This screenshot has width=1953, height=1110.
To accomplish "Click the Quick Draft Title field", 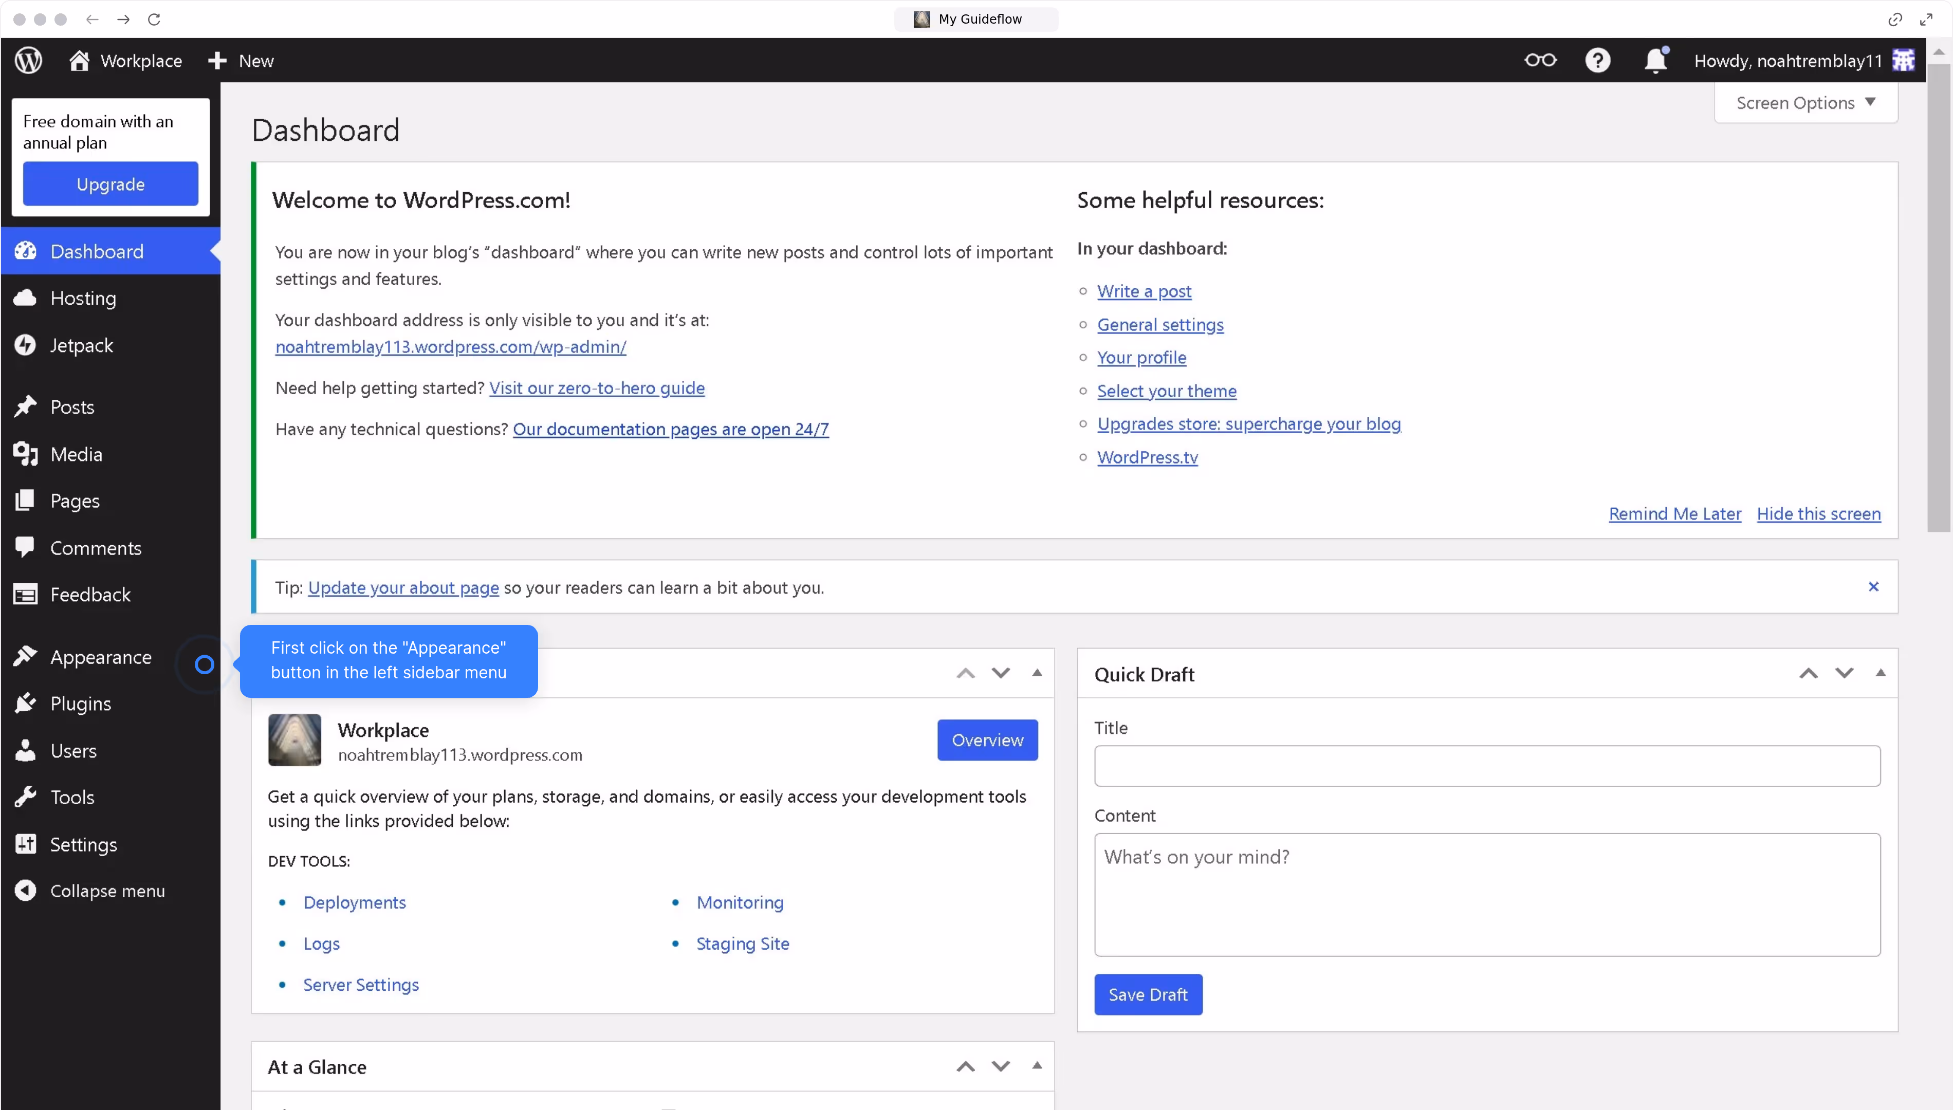I will [x=1486, y=765].
